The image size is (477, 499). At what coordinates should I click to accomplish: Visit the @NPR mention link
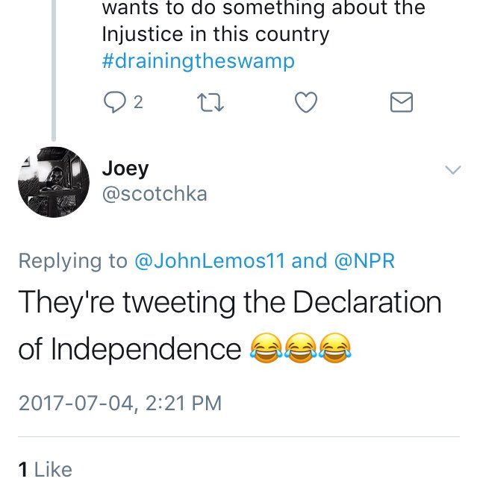click(364, 260)
